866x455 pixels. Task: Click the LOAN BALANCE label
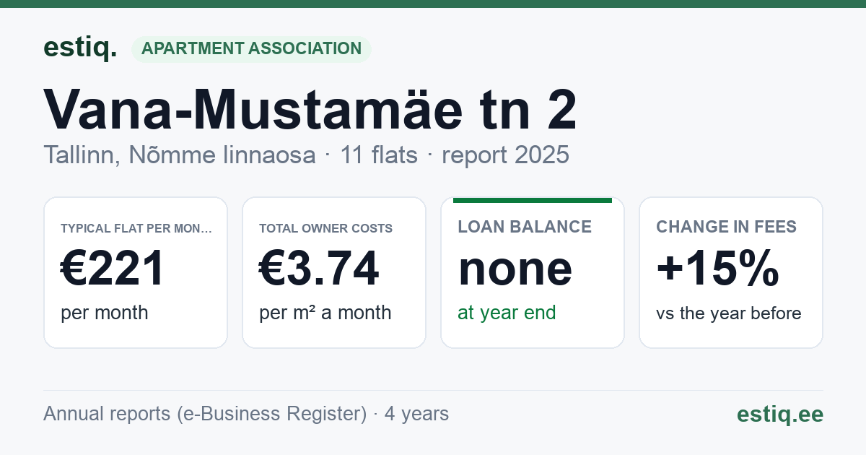tap(525, 227)
